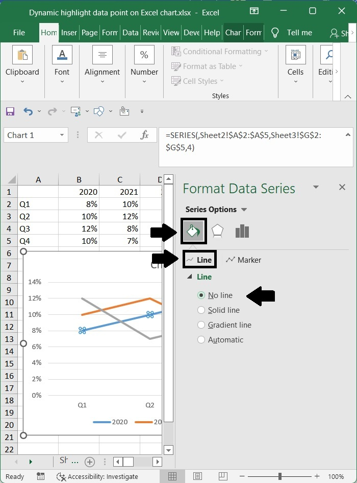Switch to Page Break Preview
The width and height of the screenshot is (357, 483).
click(223, 476)
